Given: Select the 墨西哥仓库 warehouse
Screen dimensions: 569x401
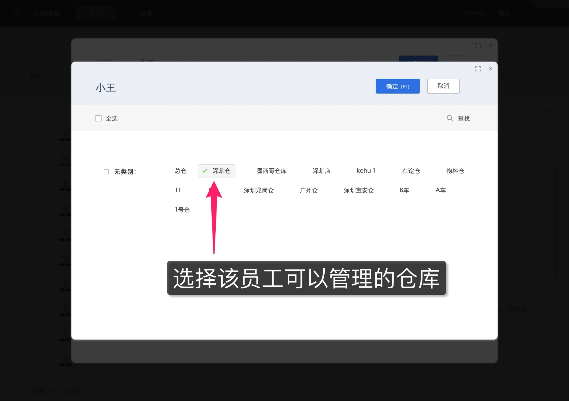Looking at the screenshot, I should [271, 171].
